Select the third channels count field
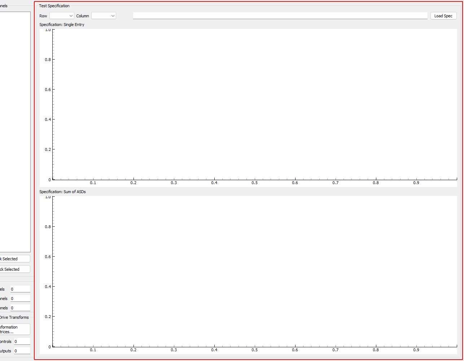Screen dimensions: 464x361 click(x=20, y=308)
